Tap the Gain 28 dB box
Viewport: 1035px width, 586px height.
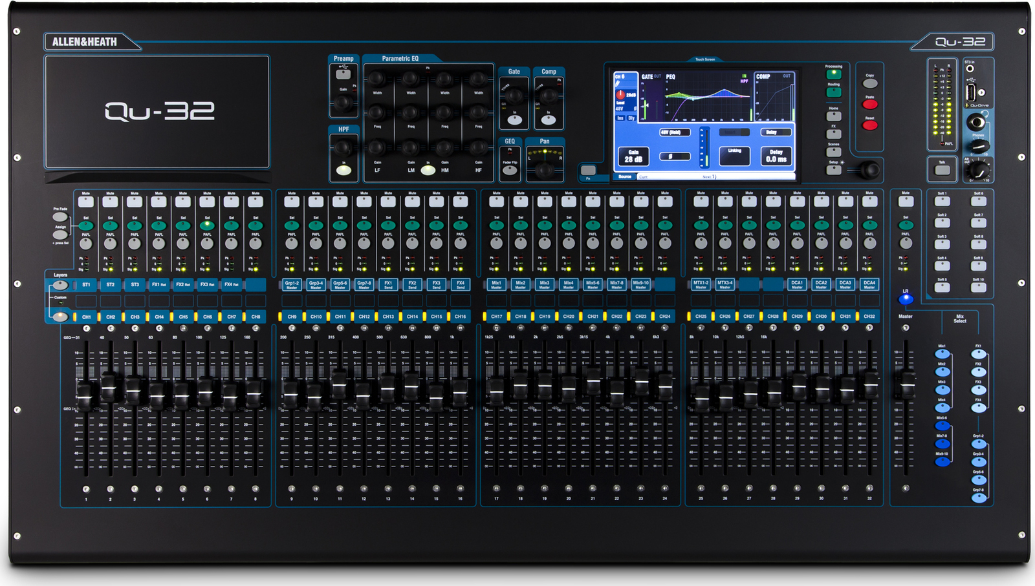633,156
